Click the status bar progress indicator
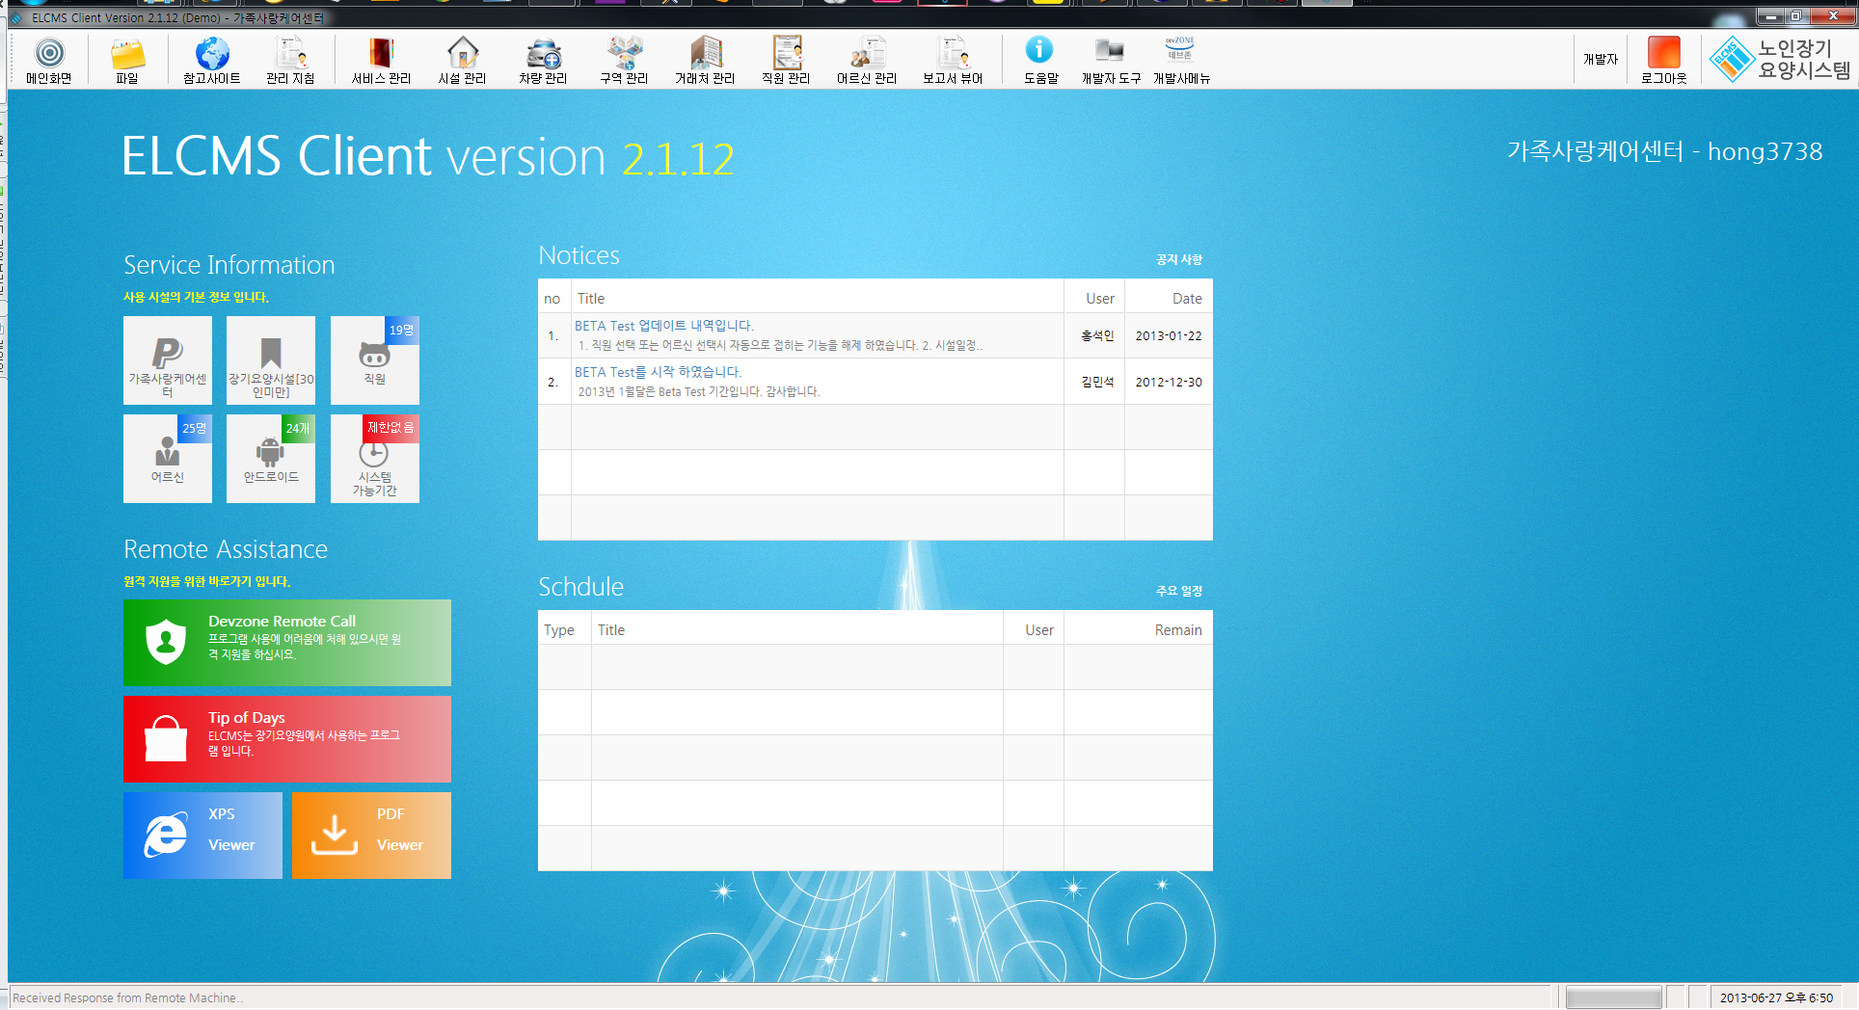 1613,998
